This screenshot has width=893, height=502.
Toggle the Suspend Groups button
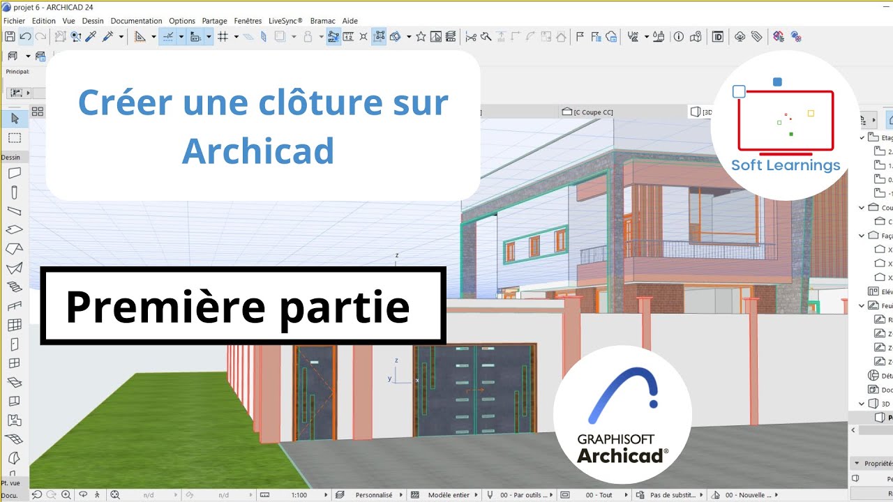pyautogui.click(x=379, y=36)
